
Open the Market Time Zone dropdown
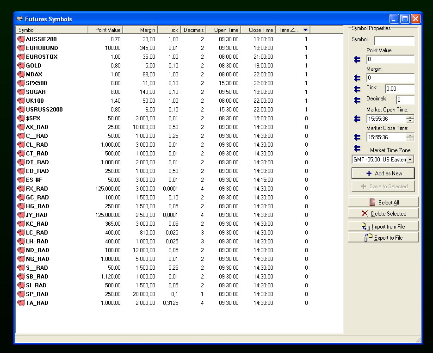click(x=410, y=160)
